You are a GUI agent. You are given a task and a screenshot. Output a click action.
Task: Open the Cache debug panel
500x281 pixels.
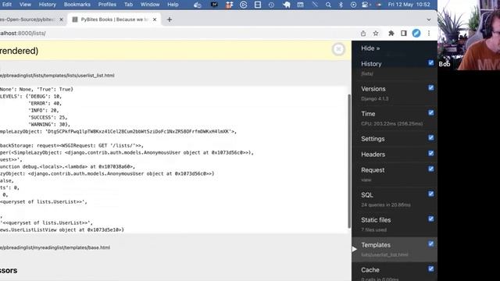coord(370,270)
